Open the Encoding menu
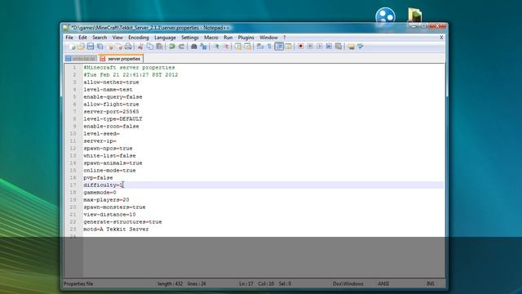Screen dimensions: 522x294 point(139,38)
